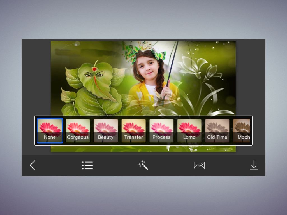Open the list menu icon
287x215 pixels.
(x=87, y=165)
